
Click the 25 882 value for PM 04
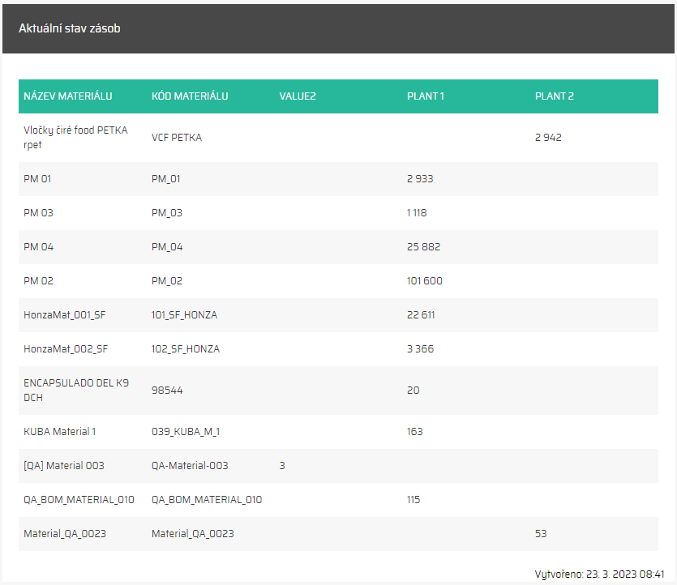click(x=423, y=247)
